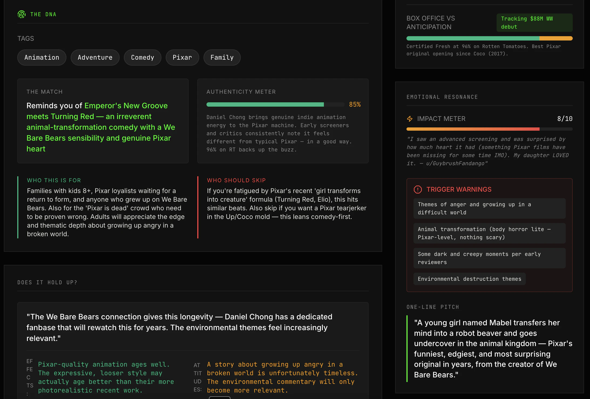This screenshot has width=590, height=399.
Task: Select the Pixar tag
Action: [182, 57]
